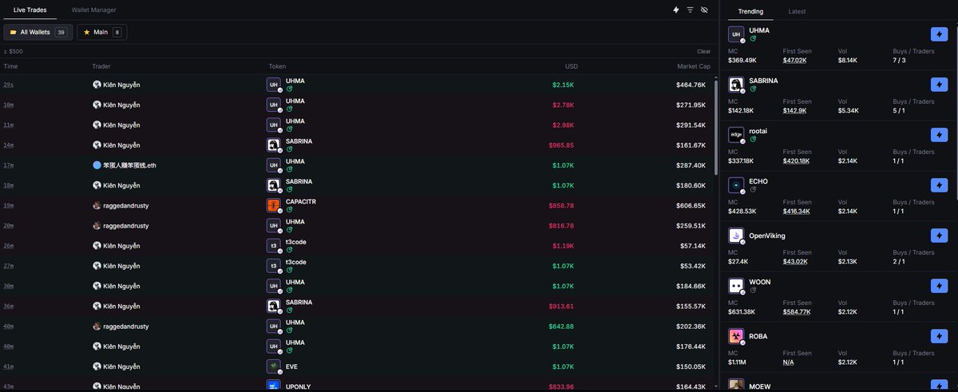Screen dimensions: 958x392
Task: Open the 17m timestamp link
Action: (x=9, y=165)
